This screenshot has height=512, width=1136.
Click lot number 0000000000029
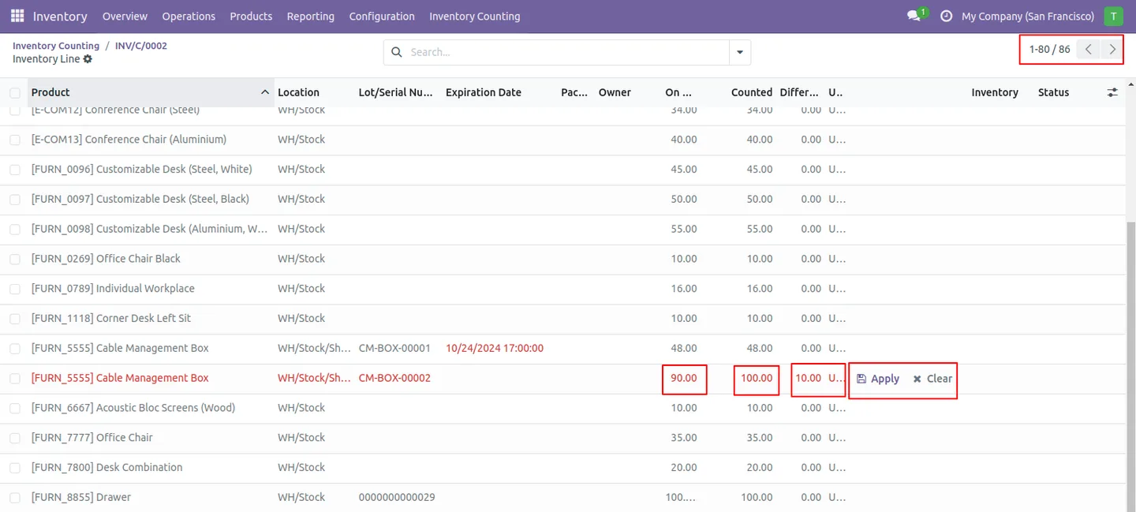click(x=397, y=497)
